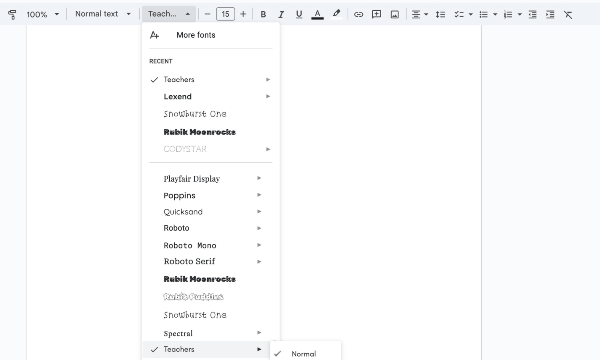Select Roboto Mono from the font list
The height and width of the screenshot is (360, 600).
(x=190, y=245)
